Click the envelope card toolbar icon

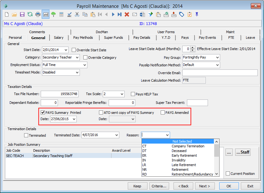point(135,14)
